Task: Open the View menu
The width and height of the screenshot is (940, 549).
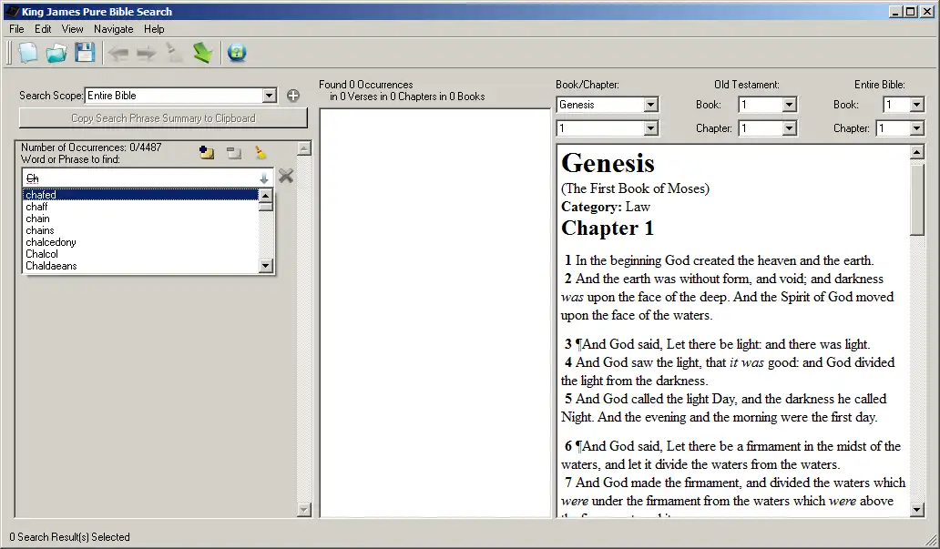Action: (x=72, y=29)
